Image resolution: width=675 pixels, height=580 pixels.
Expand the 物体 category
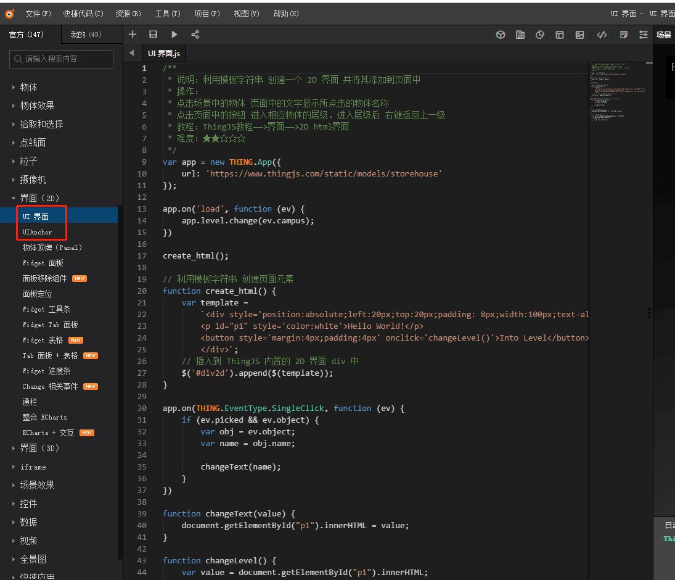[x=28, y=87]
